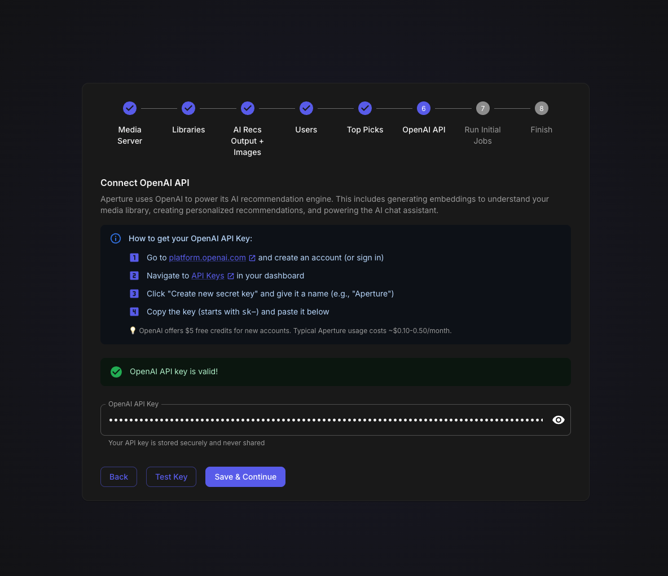
Task: Click step 8 Finish circle
Action: point(541,108)
